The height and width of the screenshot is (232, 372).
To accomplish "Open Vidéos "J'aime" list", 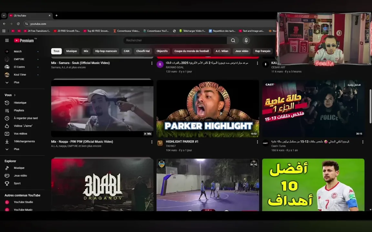I will pos(23,126).
